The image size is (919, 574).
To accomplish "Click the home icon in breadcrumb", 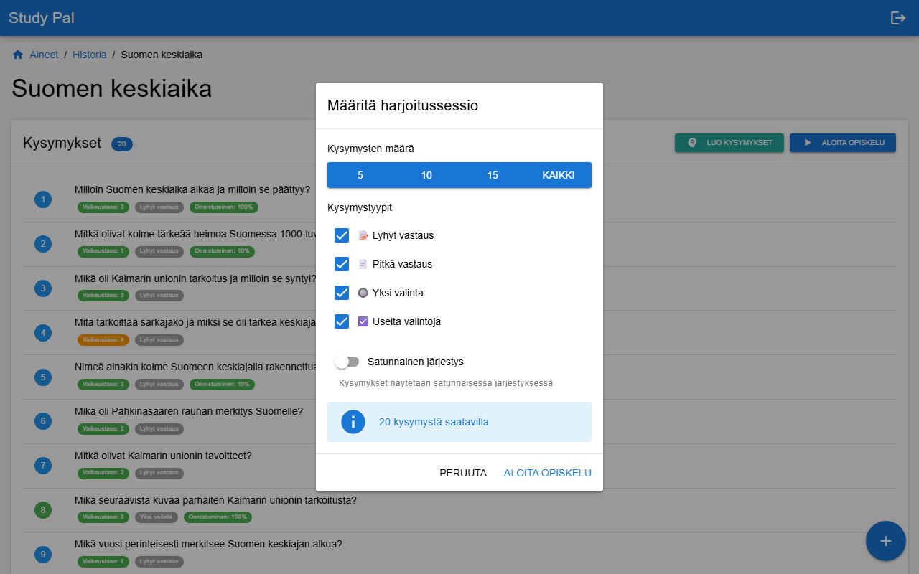I will [x=18, y=55].
